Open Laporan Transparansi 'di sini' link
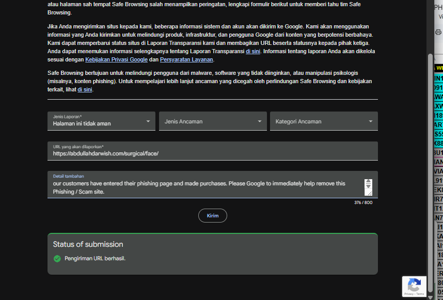This screenshot has width=443, height=300. pyautogui.click(x=253, y=52)
